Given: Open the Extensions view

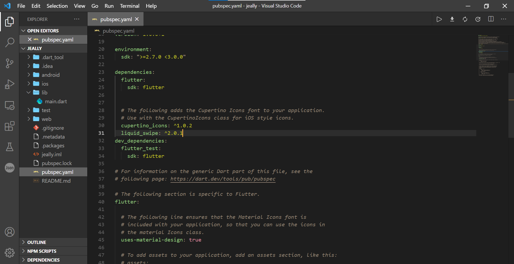Looking at the screenshot, I should click(x=10, y=126).
